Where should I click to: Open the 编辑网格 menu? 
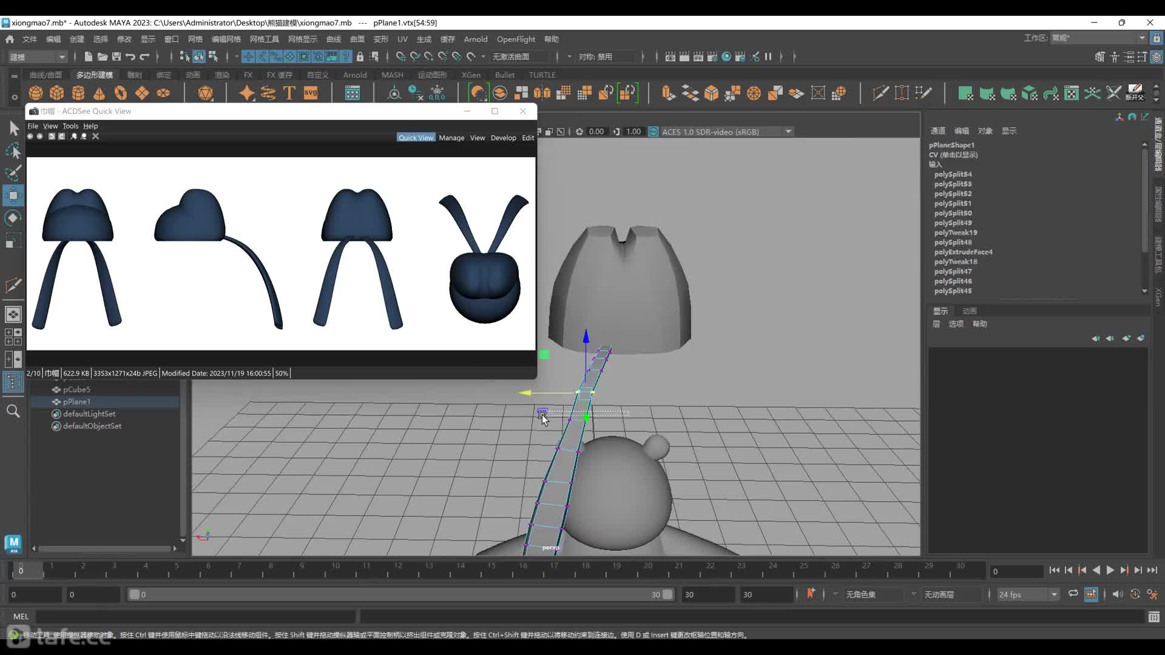(x=226, y=39)
